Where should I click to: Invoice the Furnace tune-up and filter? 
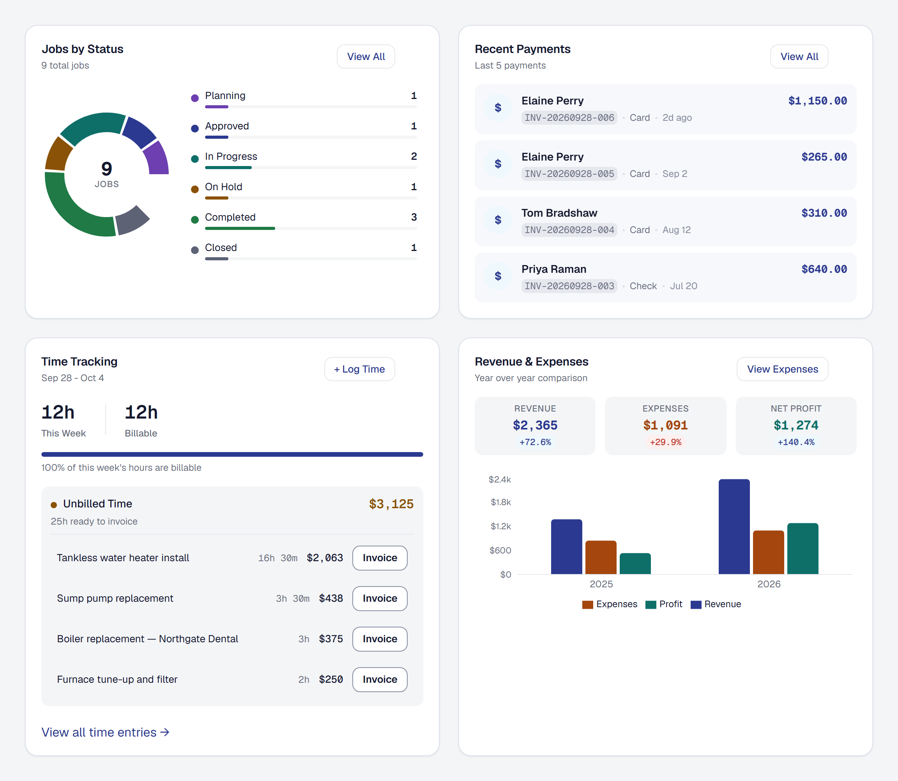[380, 679]
